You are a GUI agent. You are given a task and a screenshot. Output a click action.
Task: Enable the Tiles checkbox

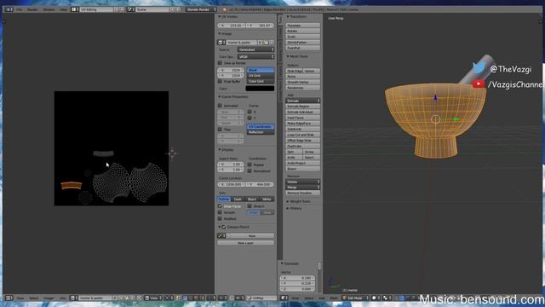pyautogui.click(x=220, y=130)
